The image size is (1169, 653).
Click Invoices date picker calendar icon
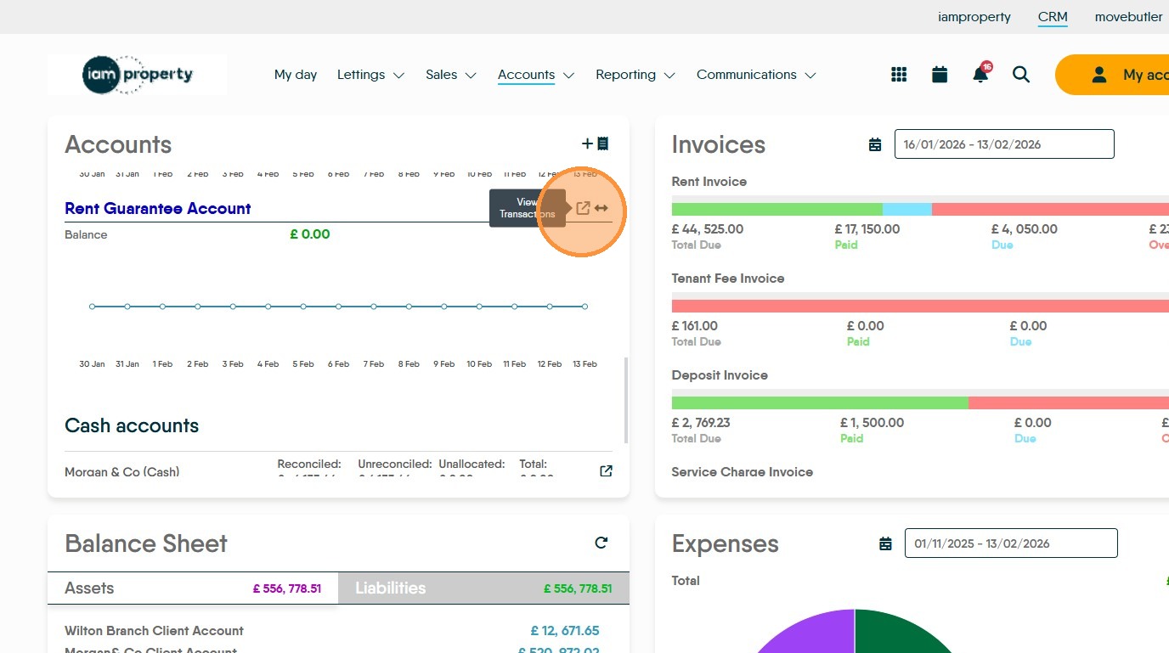875,144
